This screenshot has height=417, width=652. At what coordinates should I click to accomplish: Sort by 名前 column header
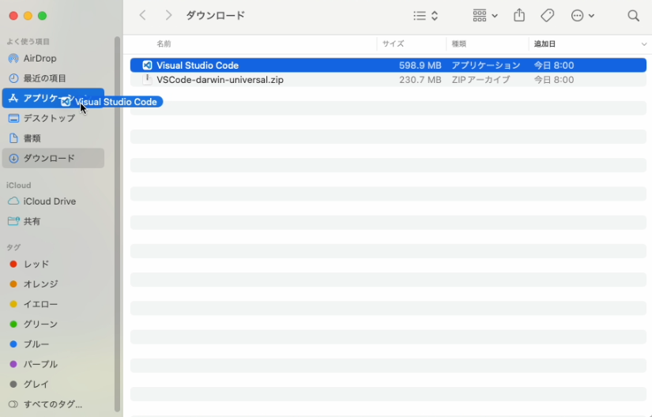(x=164, y=43)
